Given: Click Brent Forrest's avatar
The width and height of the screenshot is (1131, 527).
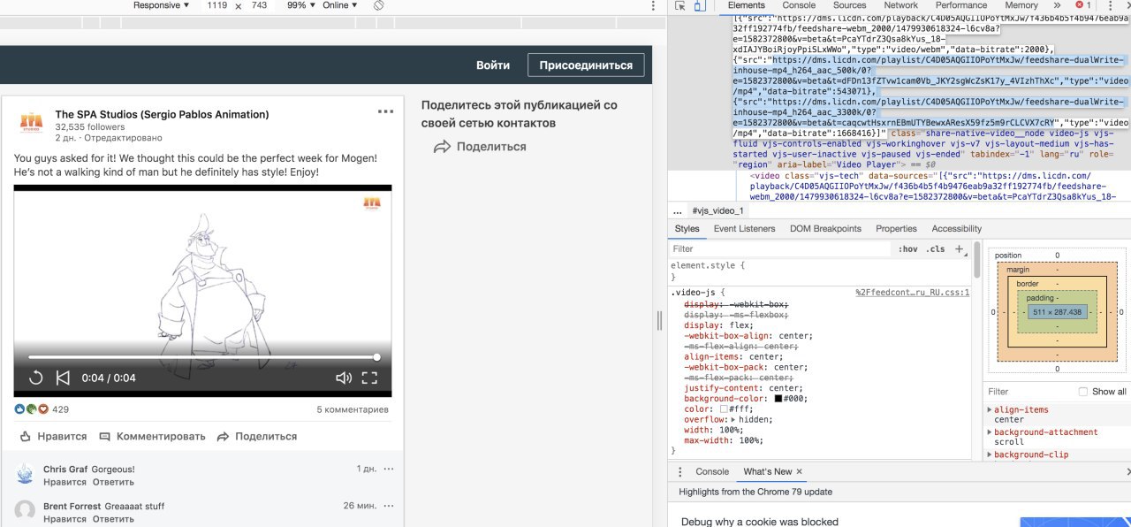Looking at the screenshot, I should coord(26,510).
